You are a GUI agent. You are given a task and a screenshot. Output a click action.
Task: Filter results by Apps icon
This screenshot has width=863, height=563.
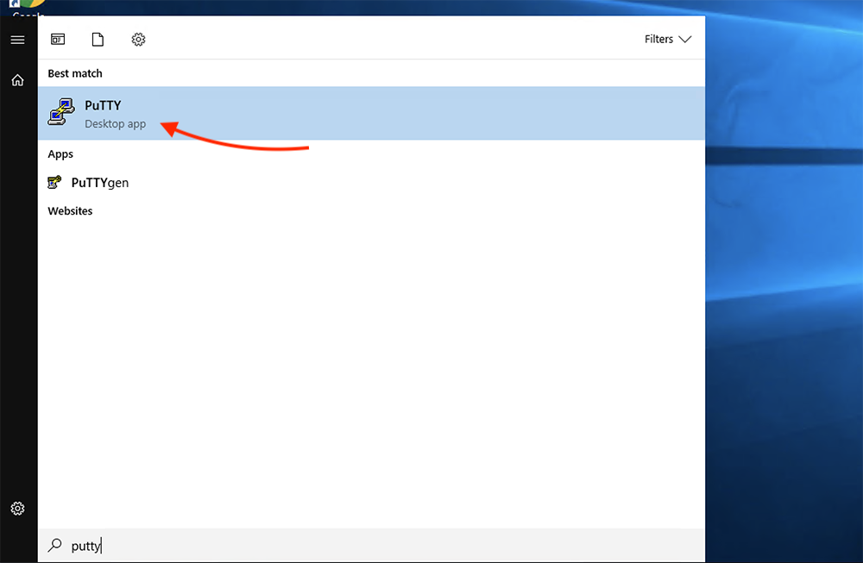pyautogui.click(x=58, y=39)
